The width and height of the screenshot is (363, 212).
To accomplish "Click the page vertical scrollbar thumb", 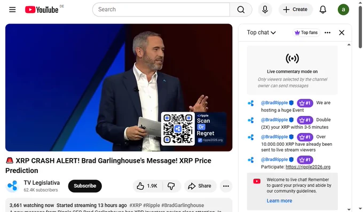I will (x=360, y=27).
